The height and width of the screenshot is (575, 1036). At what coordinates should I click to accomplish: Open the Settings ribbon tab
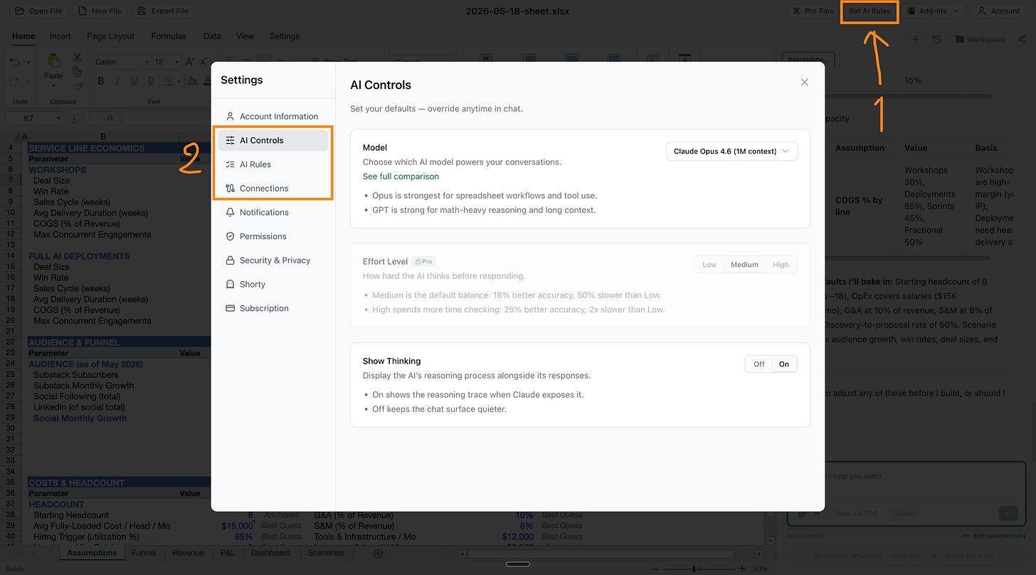point(284,36)
